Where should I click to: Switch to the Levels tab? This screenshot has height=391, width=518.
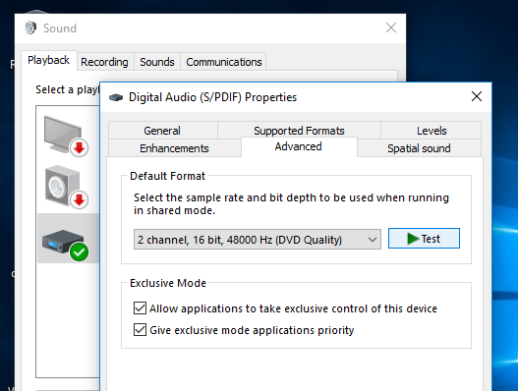pyautogui.click(x=432, y=131)
